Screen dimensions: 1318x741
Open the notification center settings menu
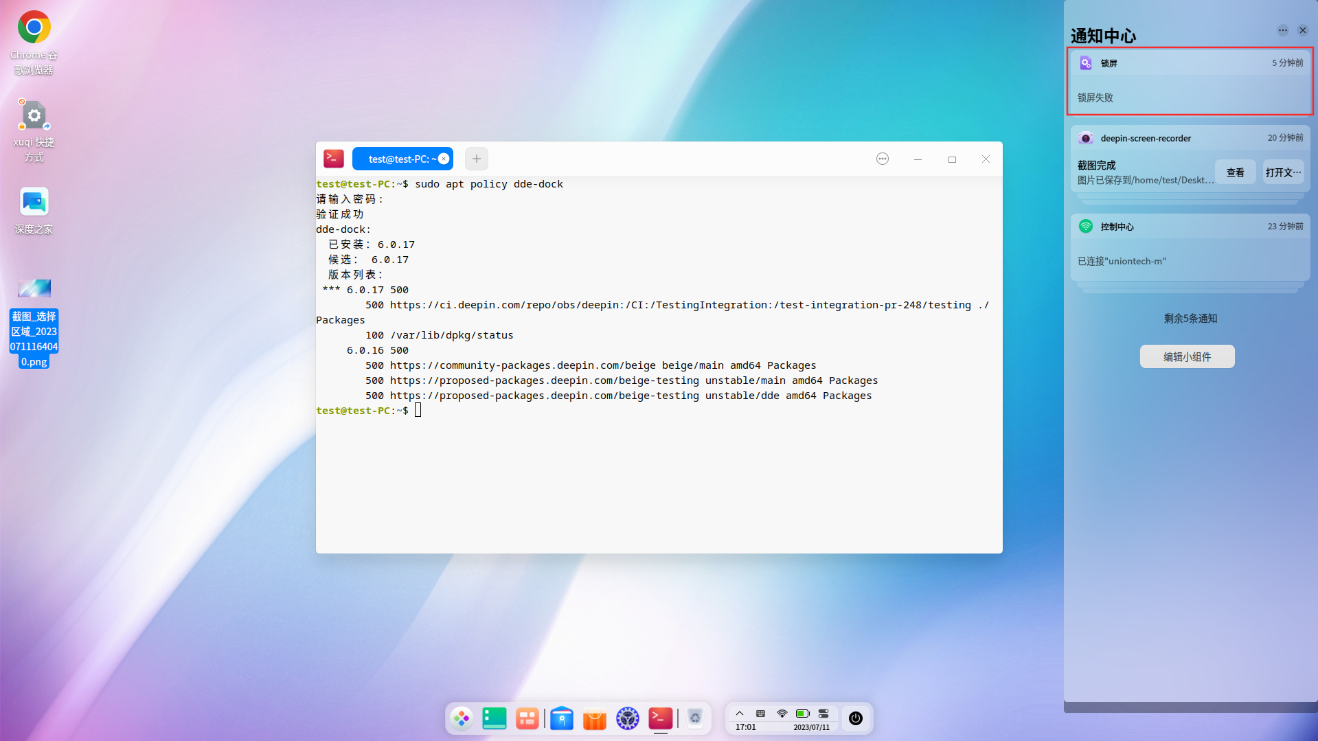[1282, 30]
